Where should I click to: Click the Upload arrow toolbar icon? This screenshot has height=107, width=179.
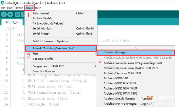coord(10,15)
